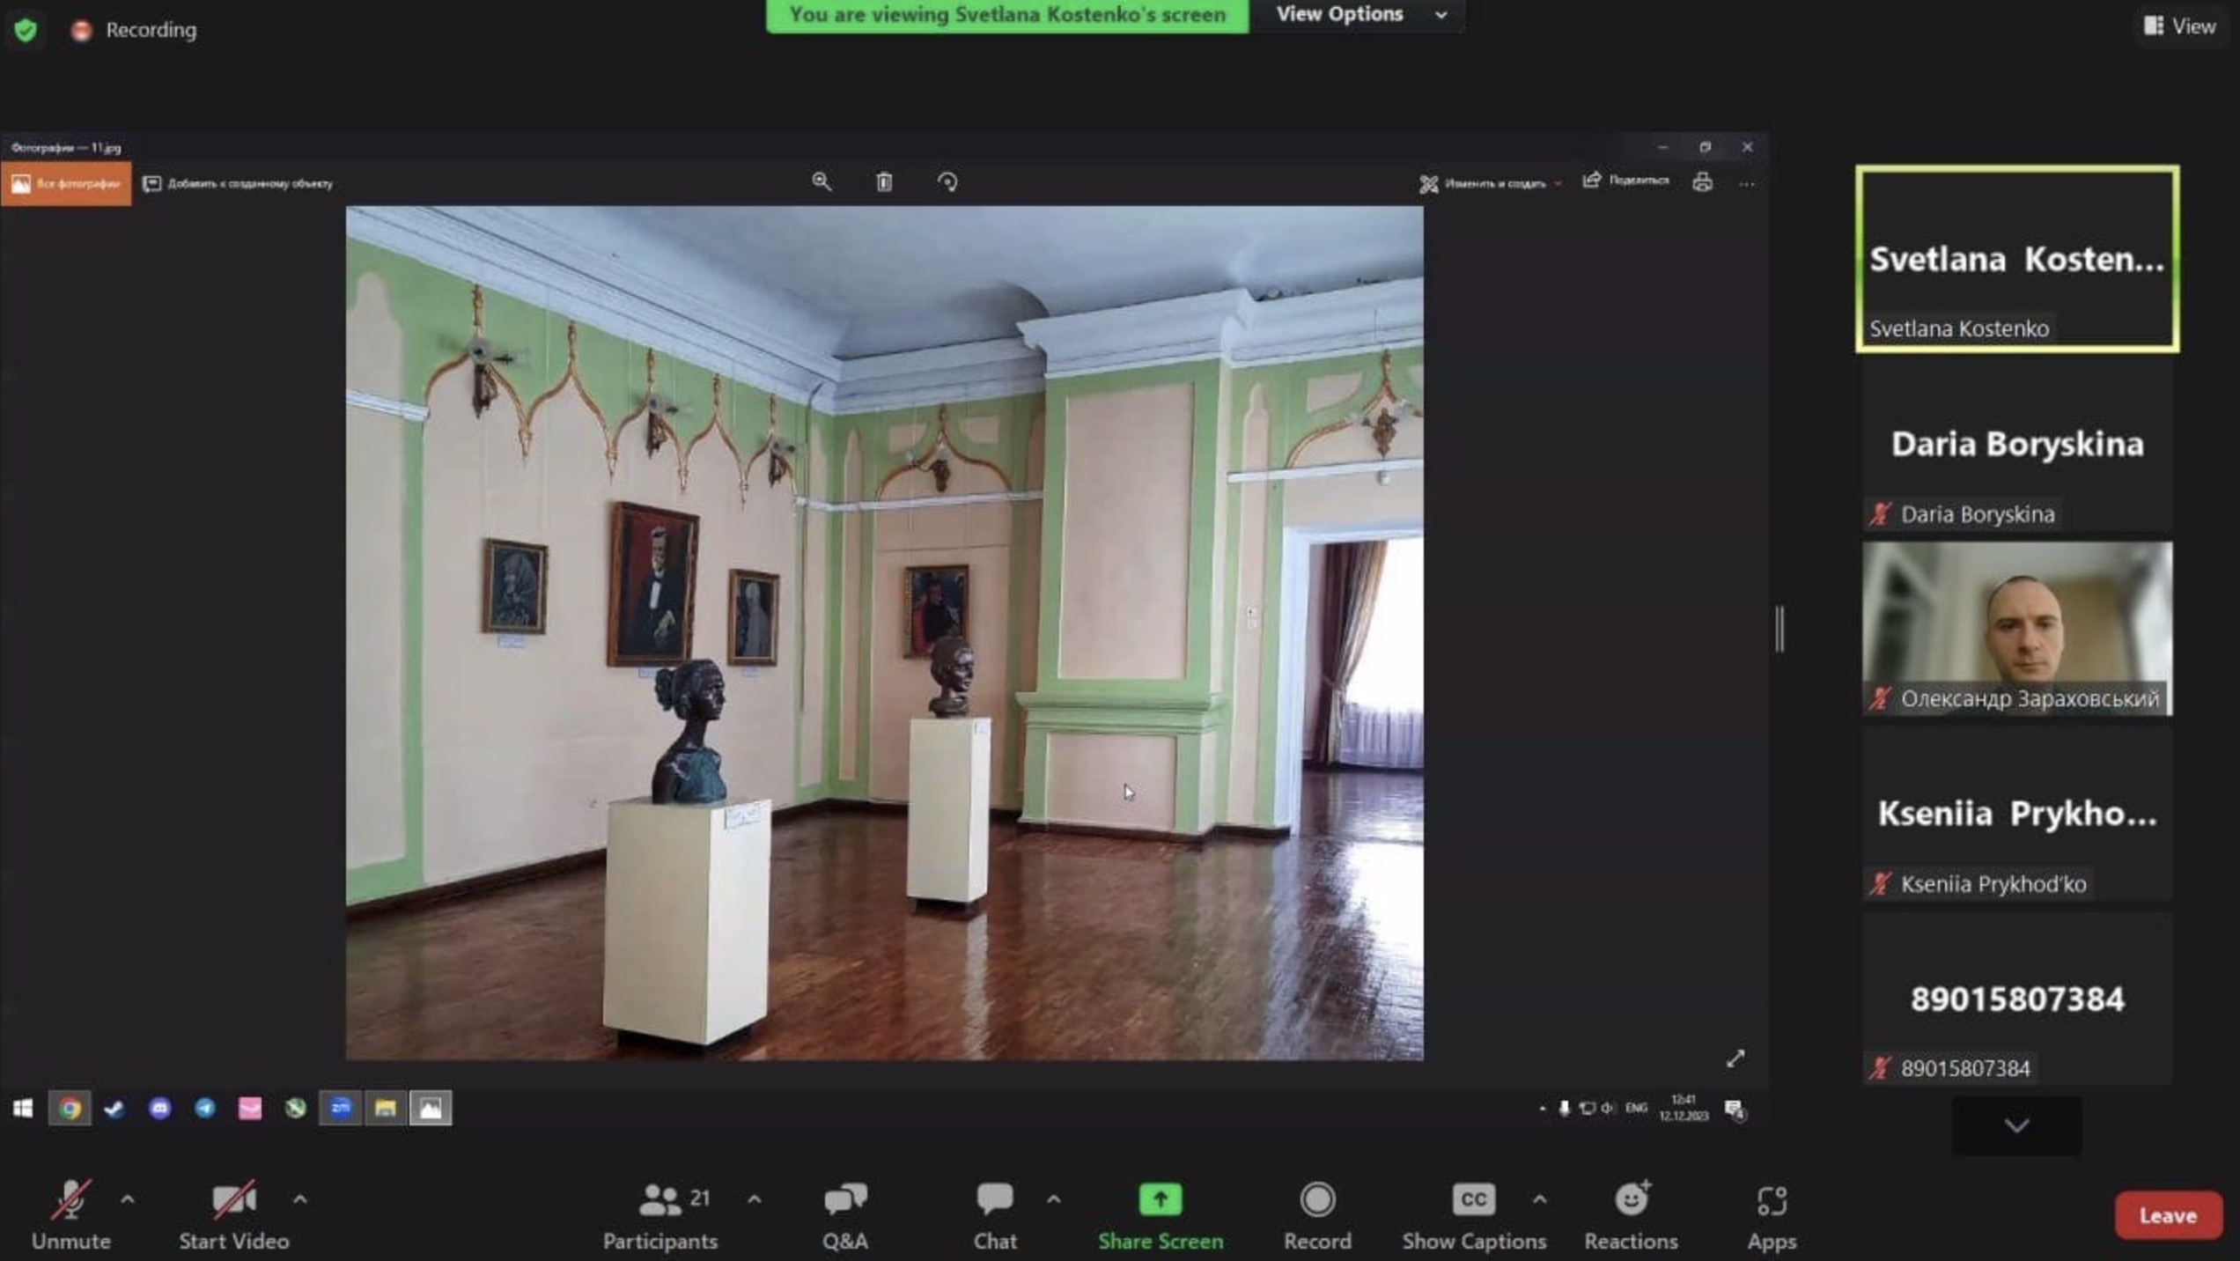
Task: Open the View layout menu
Action: click(2180, 26)
